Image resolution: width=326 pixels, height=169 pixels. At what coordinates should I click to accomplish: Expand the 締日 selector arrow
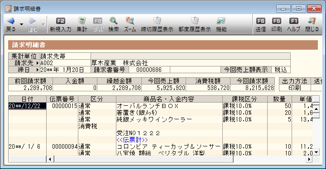38,70
